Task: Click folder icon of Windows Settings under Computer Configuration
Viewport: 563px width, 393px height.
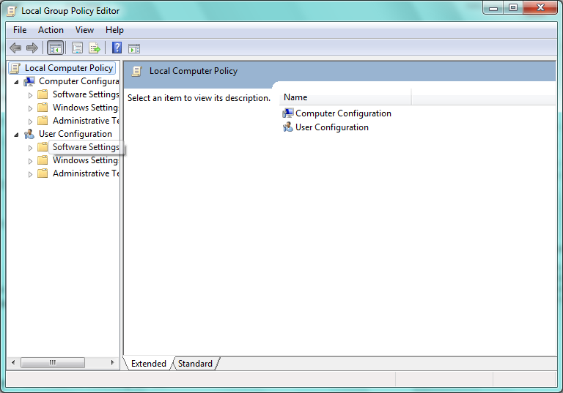Action: tap(43, 108)
